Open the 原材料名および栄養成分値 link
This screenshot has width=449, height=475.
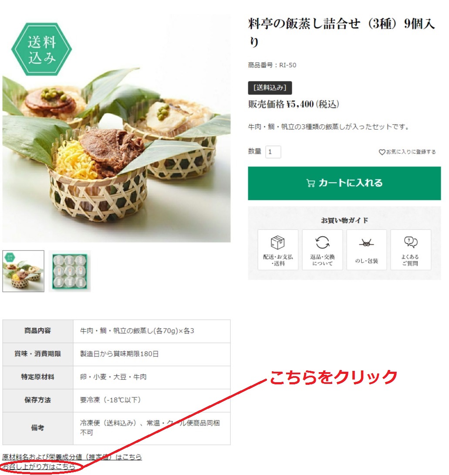tap(72, 457)
